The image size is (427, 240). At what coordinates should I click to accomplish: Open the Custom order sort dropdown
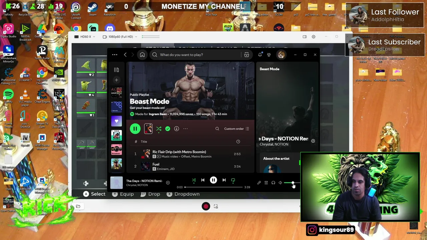(237, 129)
